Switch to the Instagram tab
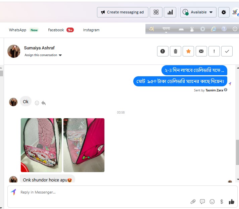The height and width of the screenshot is (209, 239). [x=91, y=30]
